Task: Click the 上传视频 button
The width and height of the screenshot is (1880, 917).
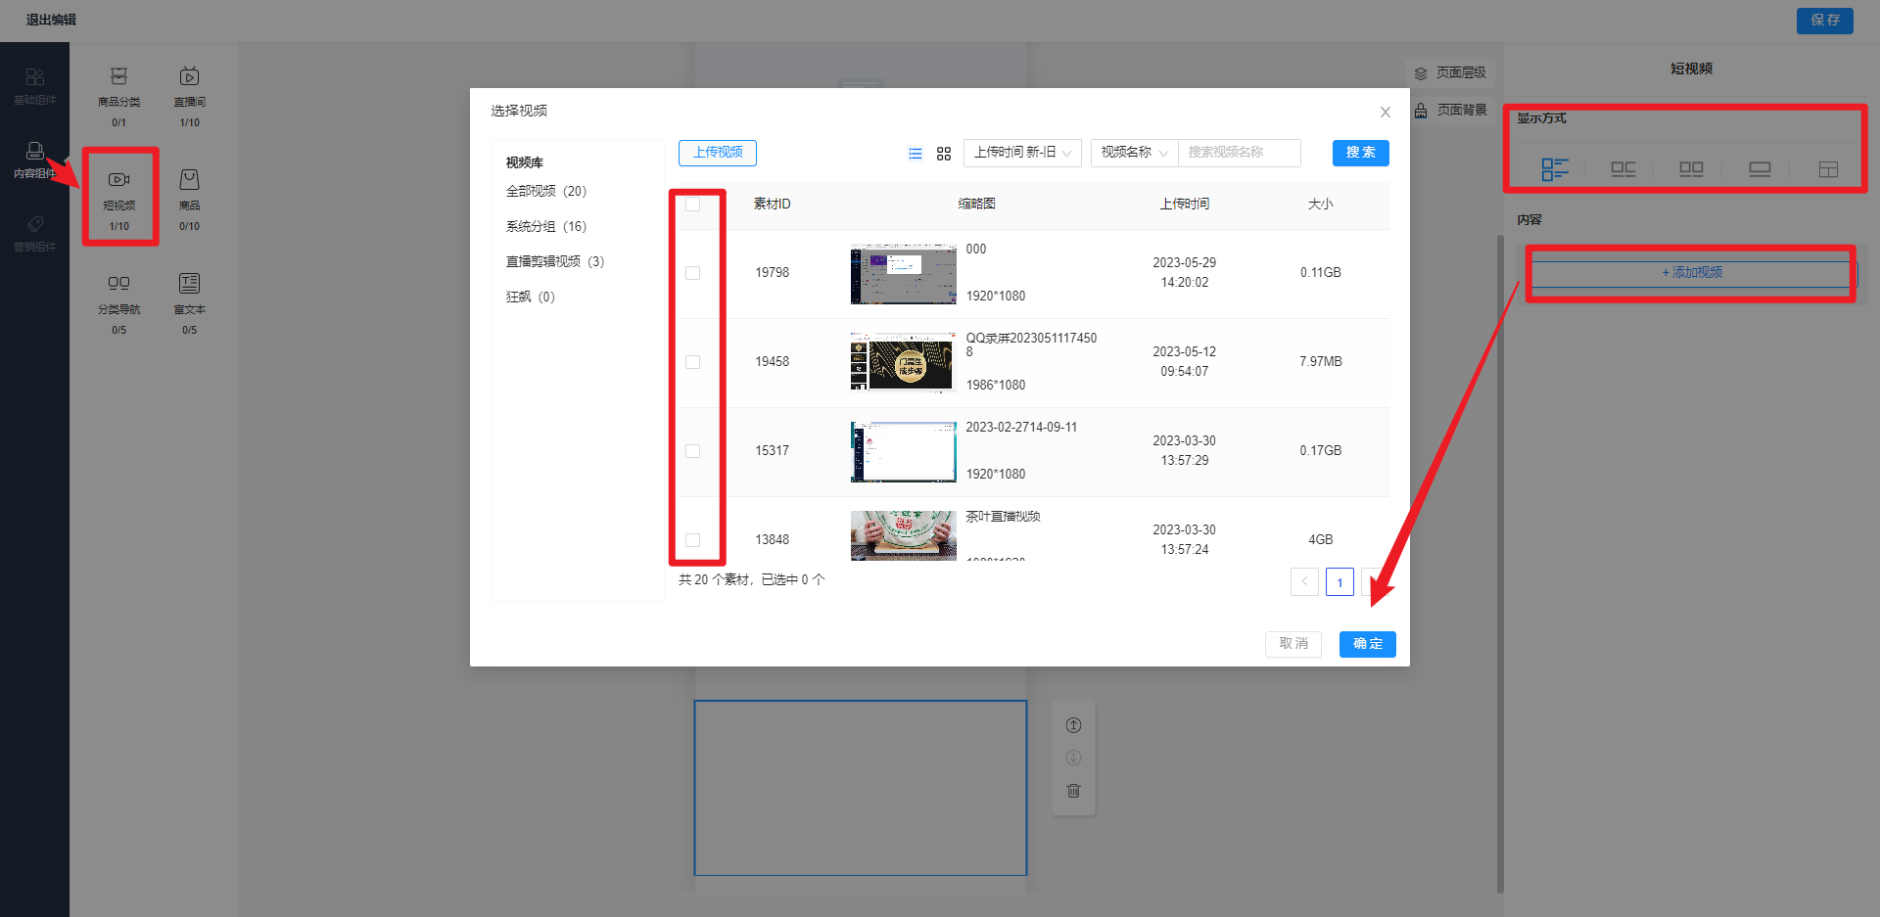Action: 718,153
